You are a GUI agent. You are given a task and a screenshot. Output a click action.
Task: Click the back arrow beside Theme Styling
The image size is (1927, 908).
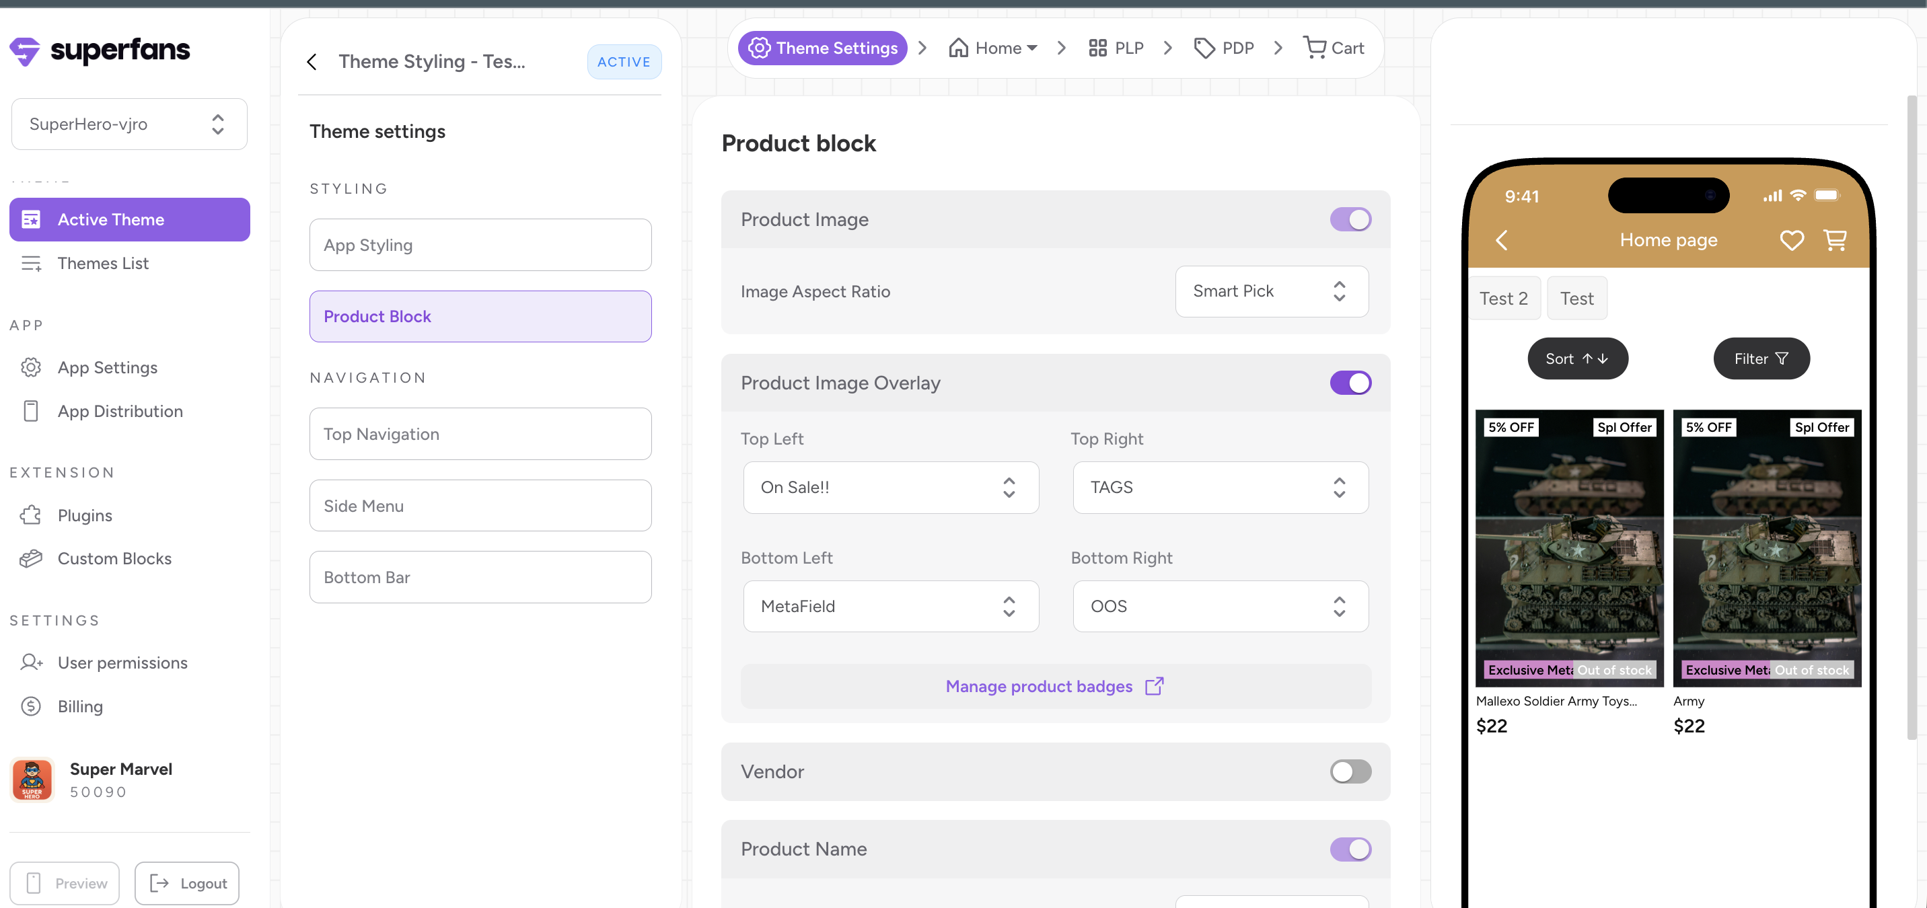[x=312, y=61]
